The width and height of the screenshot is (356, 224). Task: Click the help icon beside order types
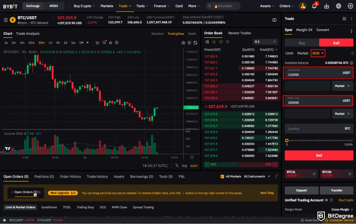(x=352, y=53)
